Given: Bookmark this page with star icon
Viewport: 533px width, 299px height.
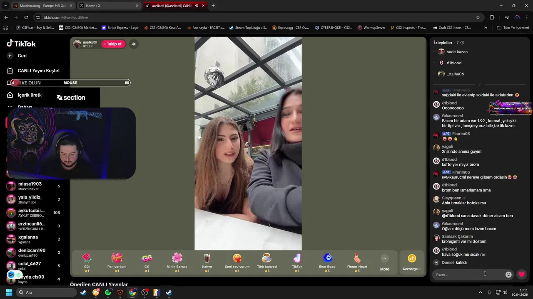Looking at the screenshot, I should [x=478, y=17].
